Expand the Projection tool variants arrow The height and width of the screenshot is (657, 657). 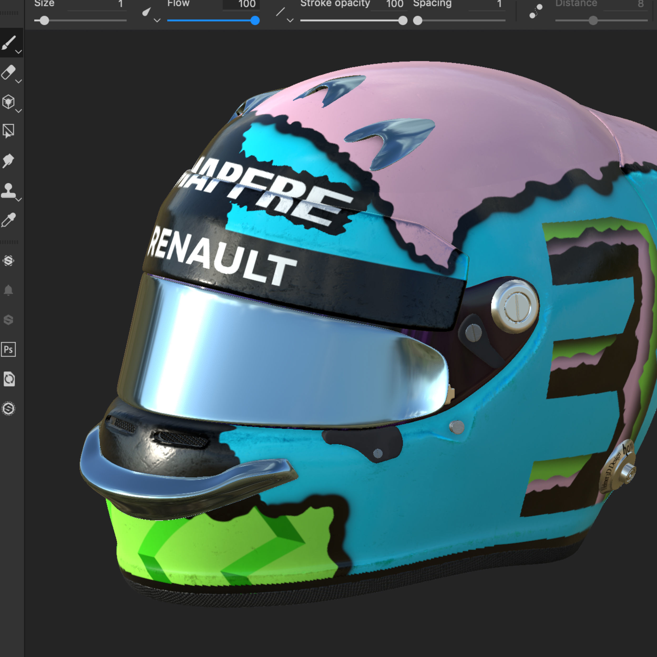[x=19, y=111]
